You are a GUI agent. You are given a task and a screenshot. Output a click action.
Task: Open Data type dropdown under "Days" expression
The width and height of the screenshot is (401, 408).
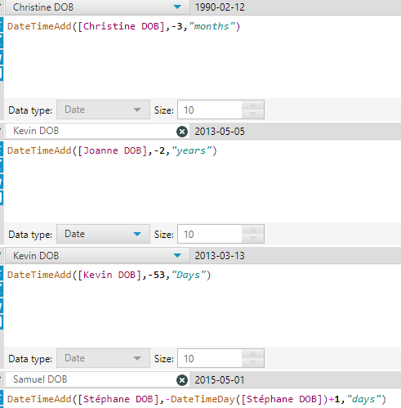point(103,358)
